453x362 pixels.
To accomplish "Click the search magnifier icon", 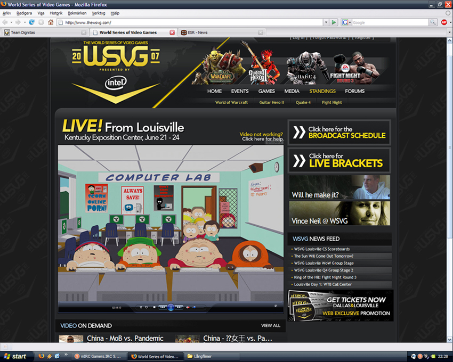I will click(433, 22).
